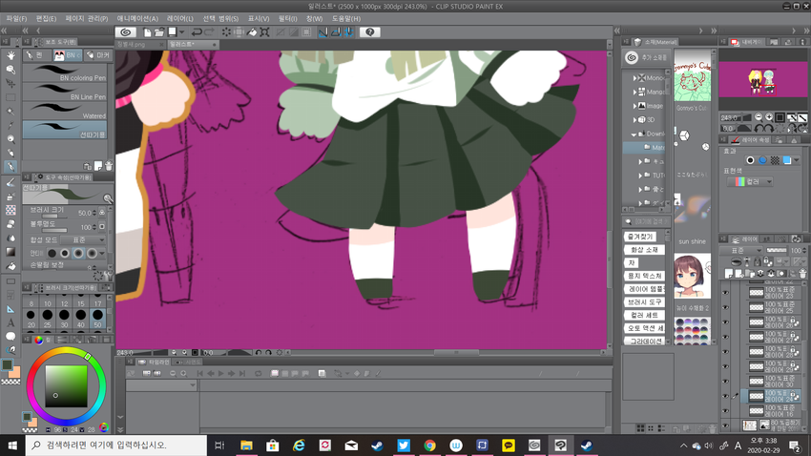This screenshot has height=456, width=811.
Task: Open 레이어(L) menu
Action: 180,19
